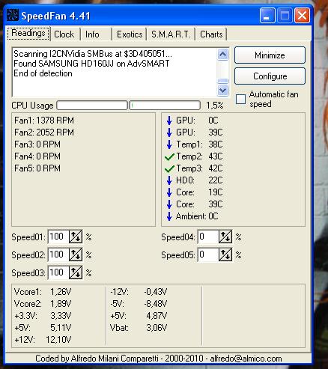The height and width of the screenshot is (369, 328).
Task: Click the 'Found SAMSUNG HD160JJ on AdvSMART' log line
Action: (x=91, y=64)
